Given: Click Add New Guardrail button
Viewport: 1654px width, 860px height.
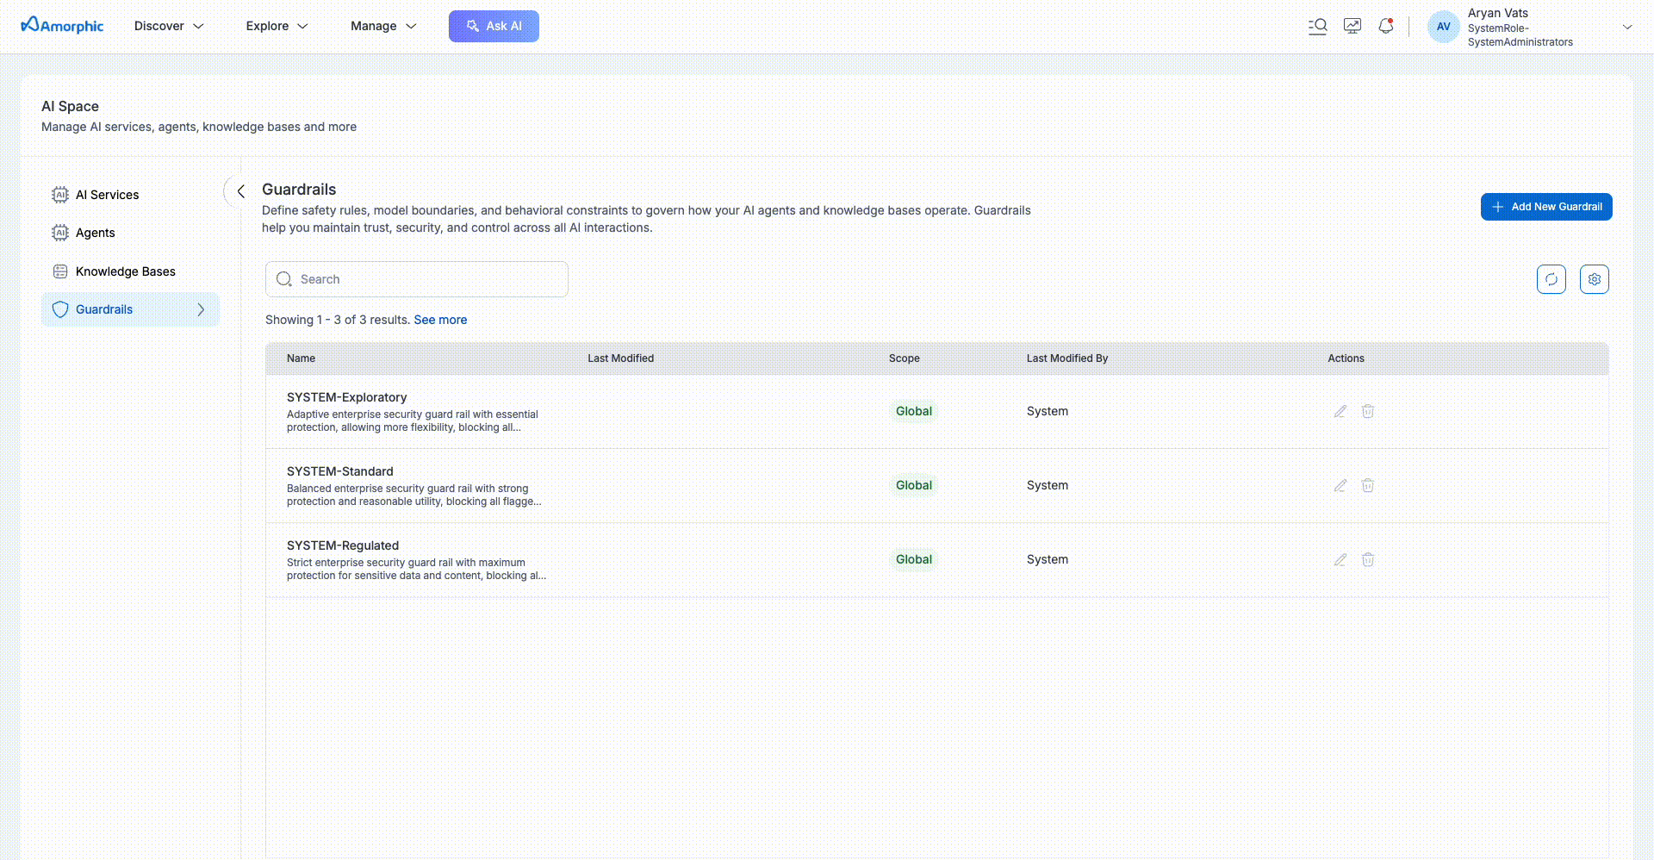Looking at the screenshot, I should pyautogui.click(x=1545, y=207).
